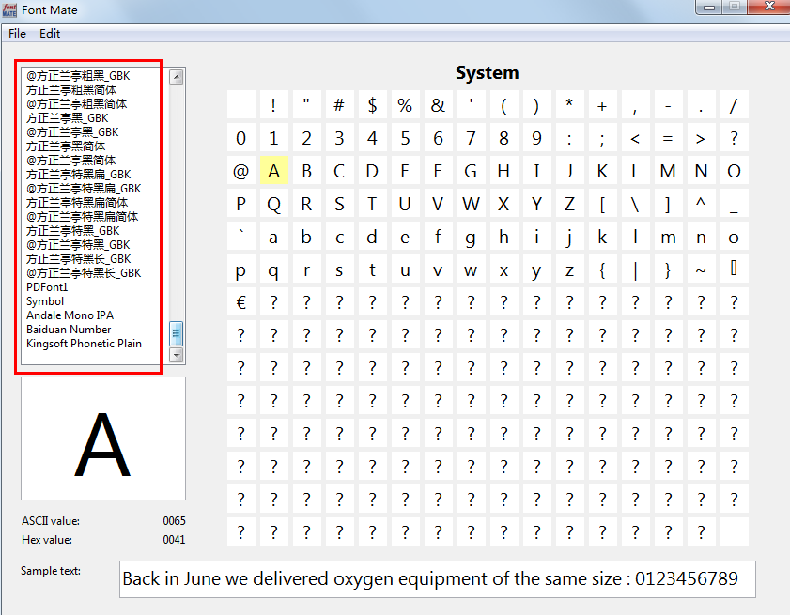The width and height of the screenshot is (790, 615).
Task: Select the lowercase t character cell
Action: [x=372, y=269]
